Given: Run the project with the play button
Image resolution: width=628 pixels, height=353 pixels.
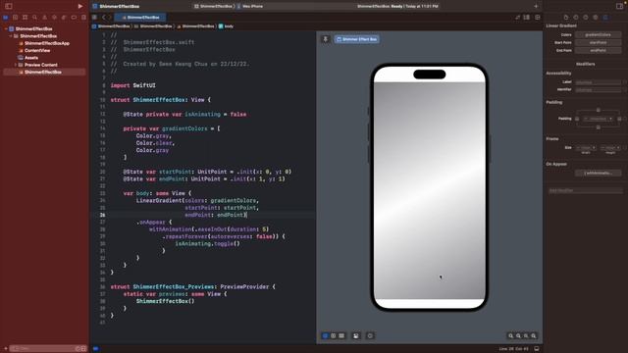Looking at the screenshot, I should (x=80, y=6).
